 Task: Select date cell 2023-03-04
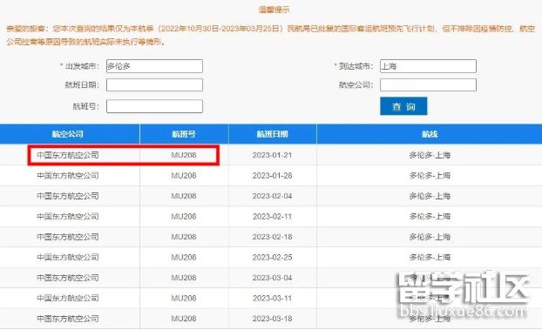[273, 278]
